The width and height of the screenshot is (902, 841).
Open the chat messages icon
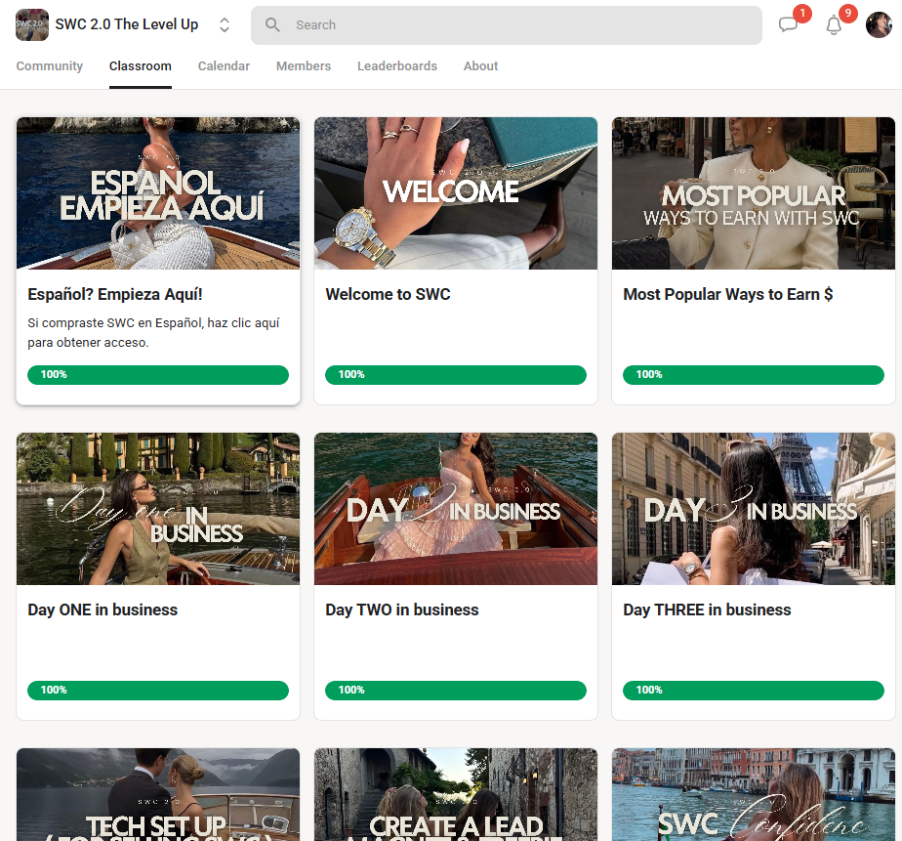788,24
